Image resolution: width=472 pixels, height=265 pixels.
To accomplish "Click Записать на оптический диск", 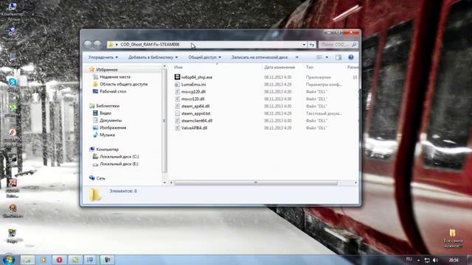I will coord(260,57).
